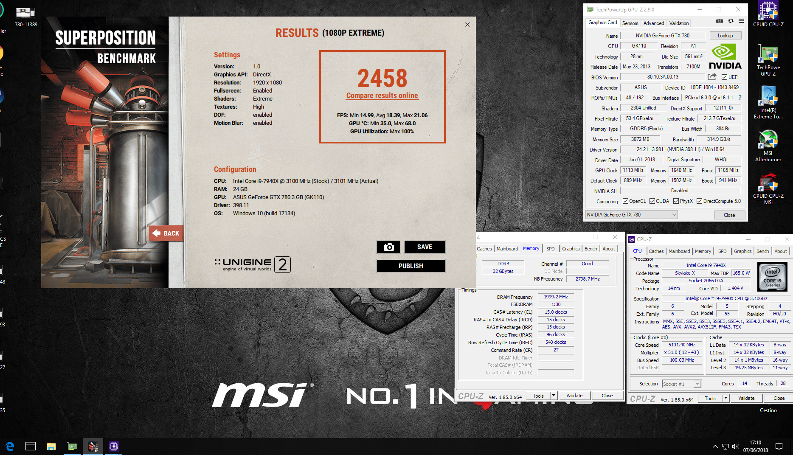Switch to Superposition in the taskbar
793x455 pixels.
tap(93, 446)
